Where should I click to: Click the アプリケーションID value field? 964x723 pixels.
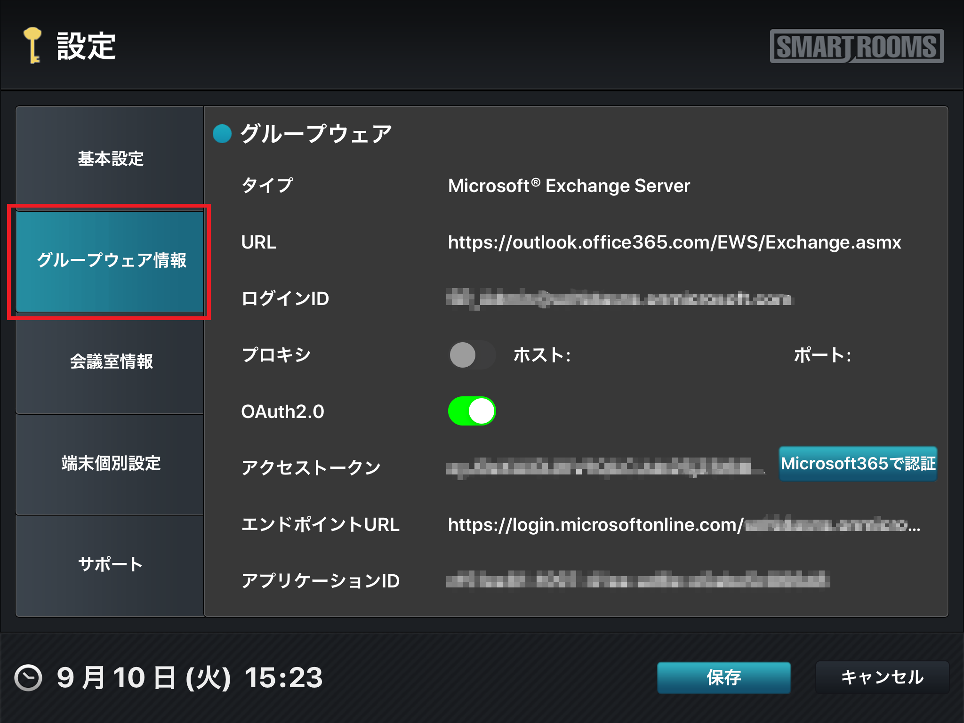tap(638, 580)
